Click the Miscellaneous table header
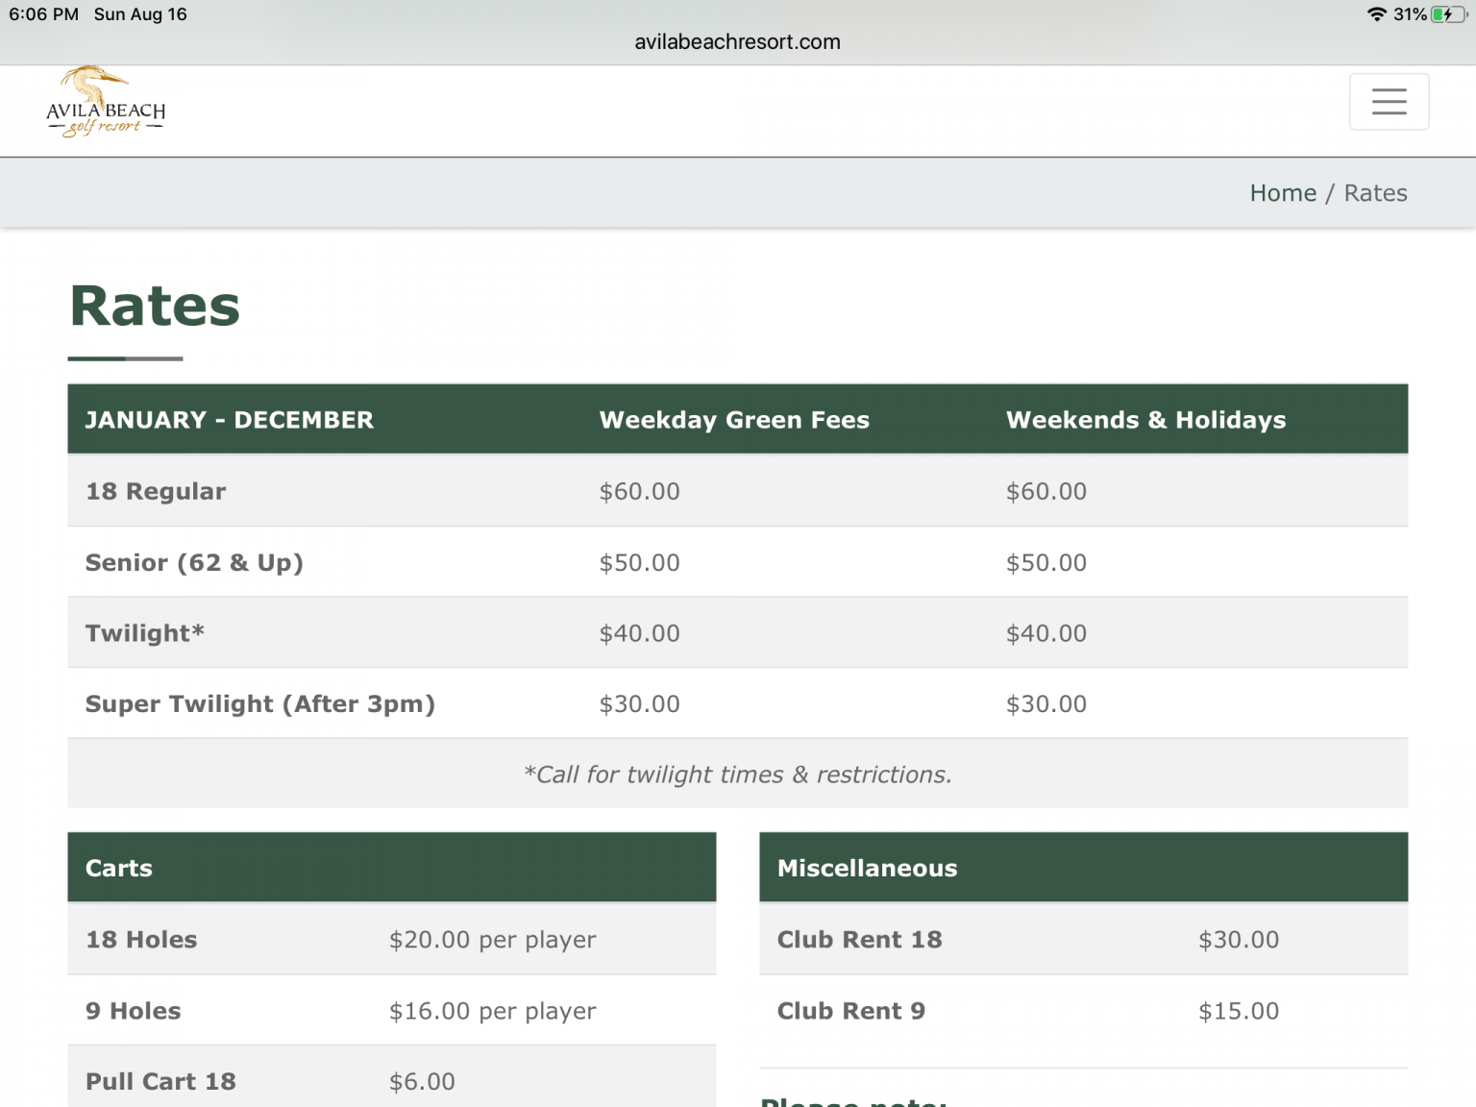 867,868
